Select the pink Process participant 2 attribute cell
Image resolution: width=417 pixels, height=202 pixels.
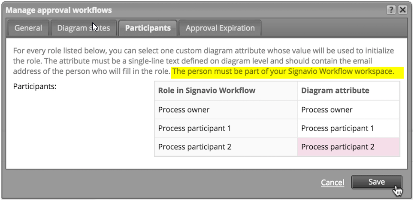(348, 147)
